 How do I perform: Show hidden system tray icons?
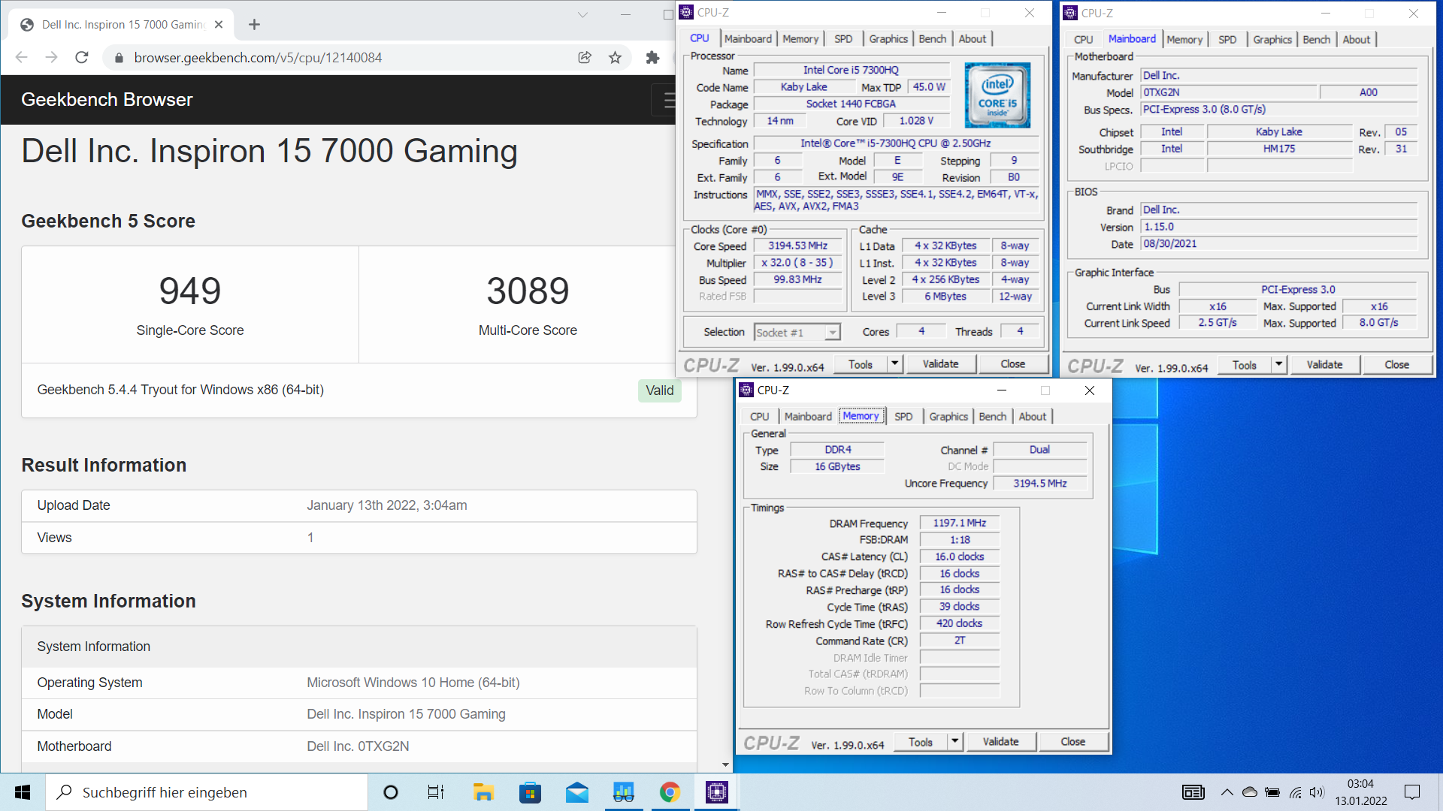click(1227, 792)
